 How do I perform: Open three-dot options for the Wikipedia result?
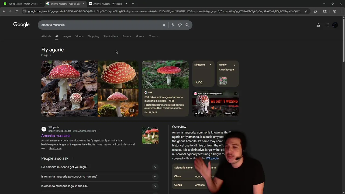coord(100,131)
